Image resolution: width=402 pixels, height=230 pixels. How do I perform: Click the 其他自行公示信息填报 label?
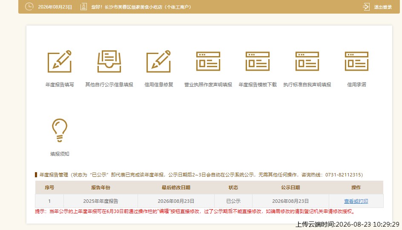[x=109, y=85]
